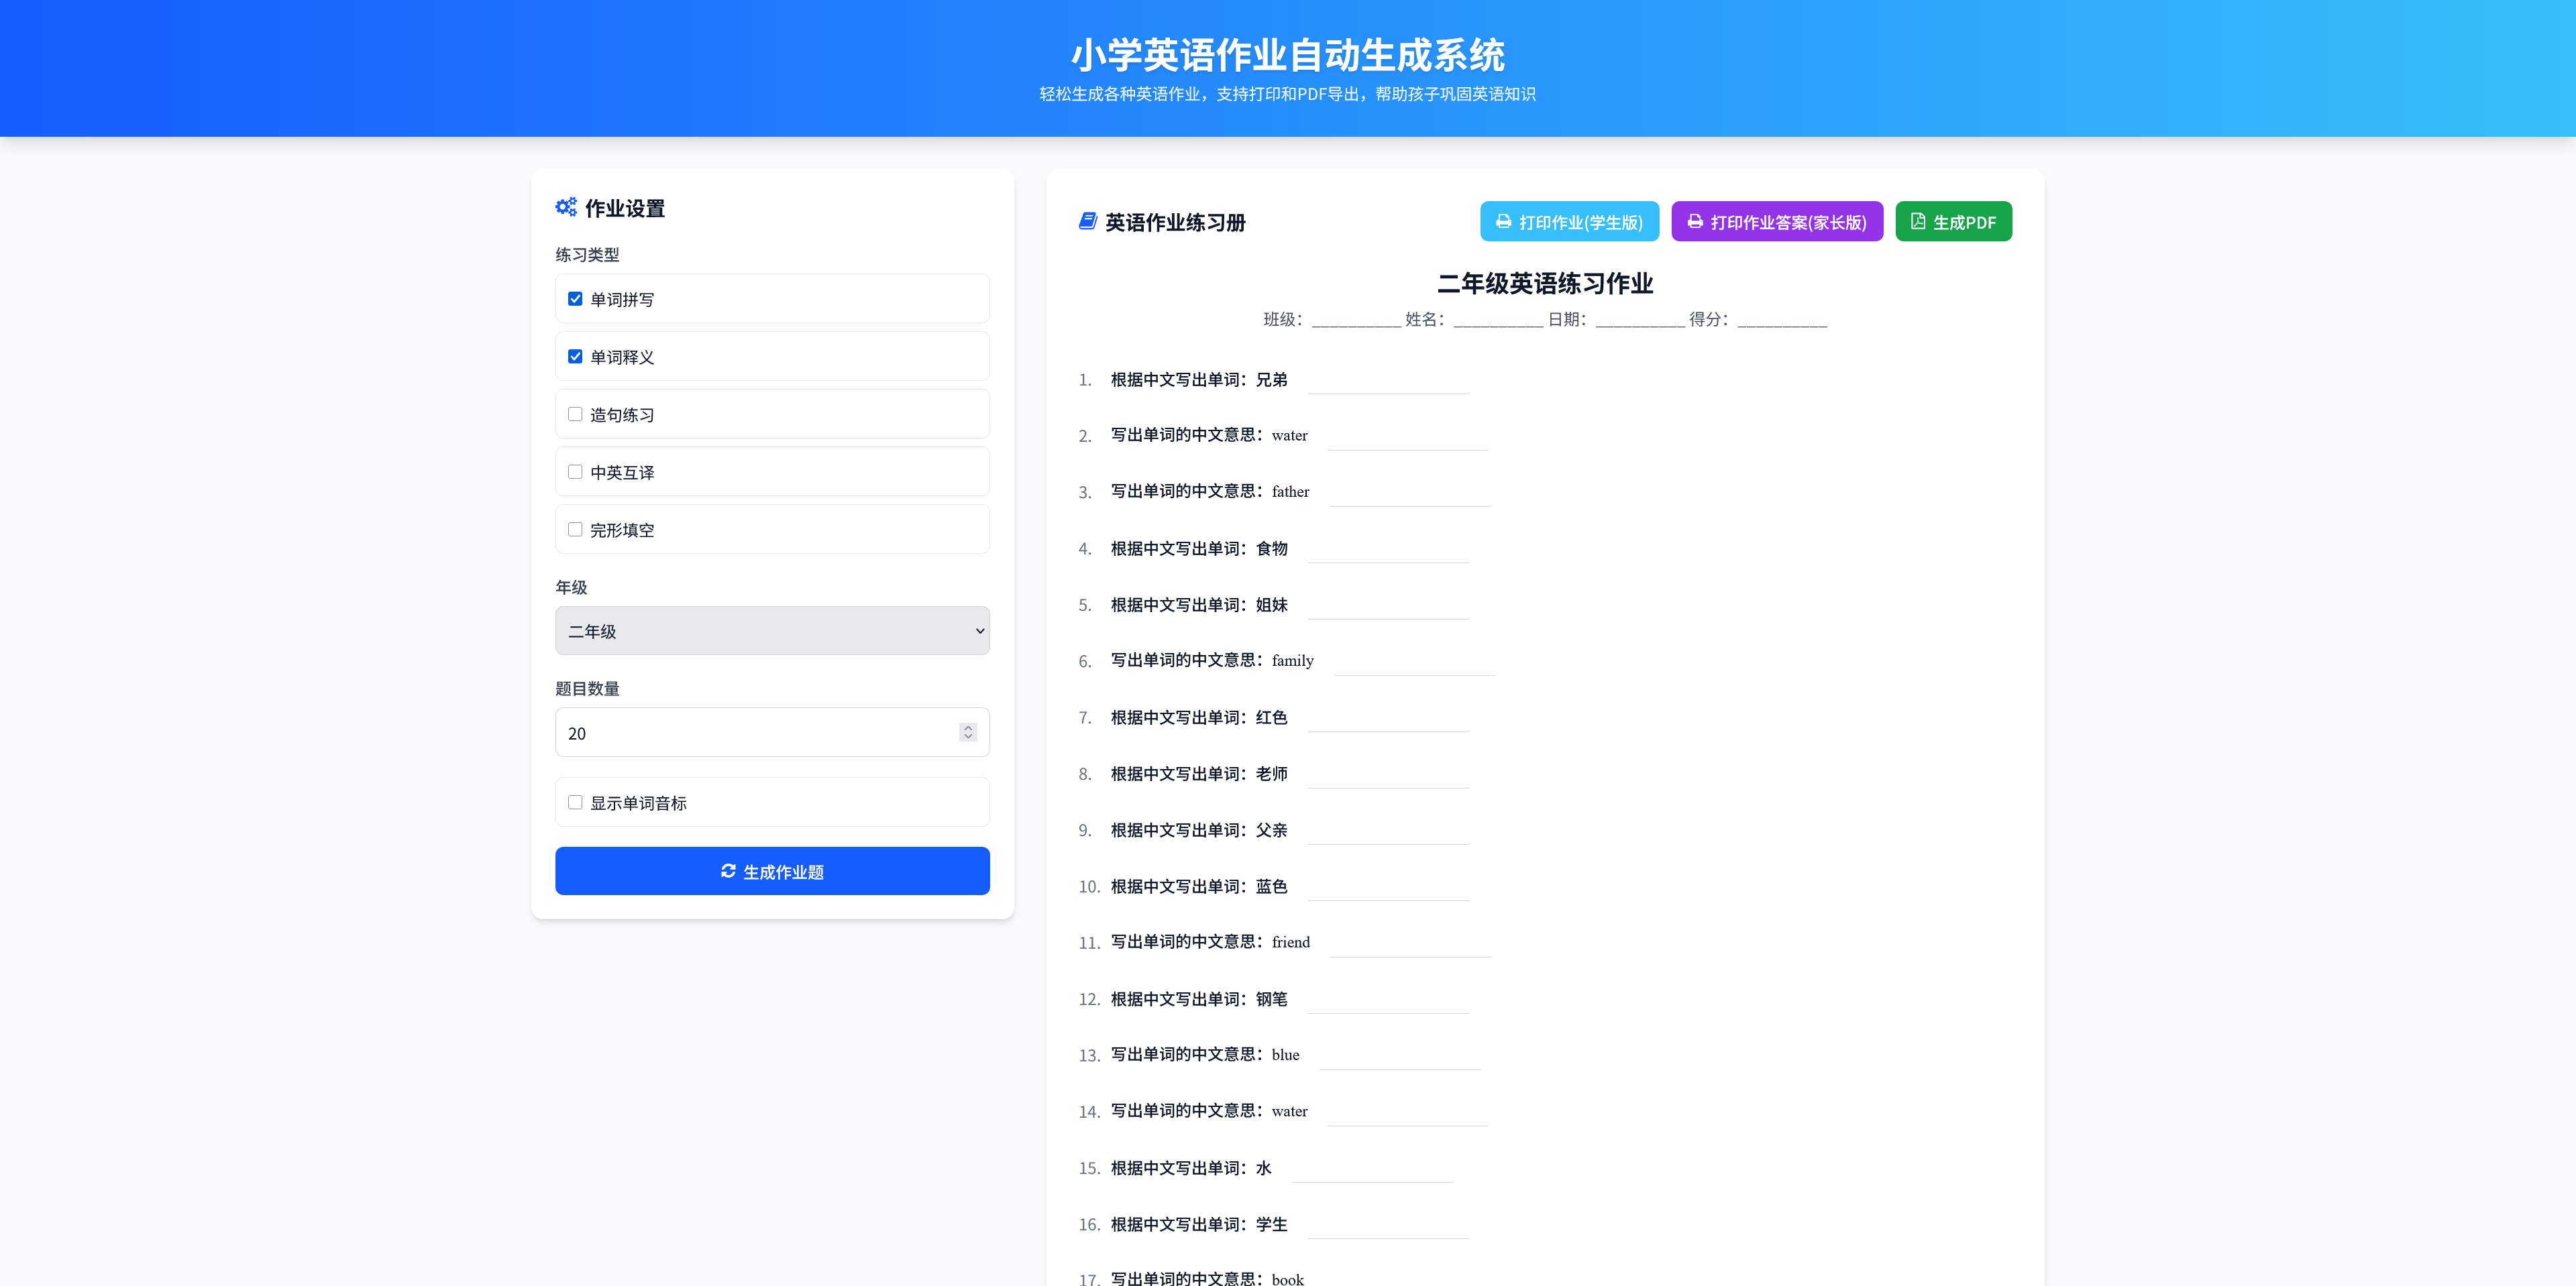Click the 打印作业(学生版) button
This screenshot has width=2576, height=1286.
1569,221
